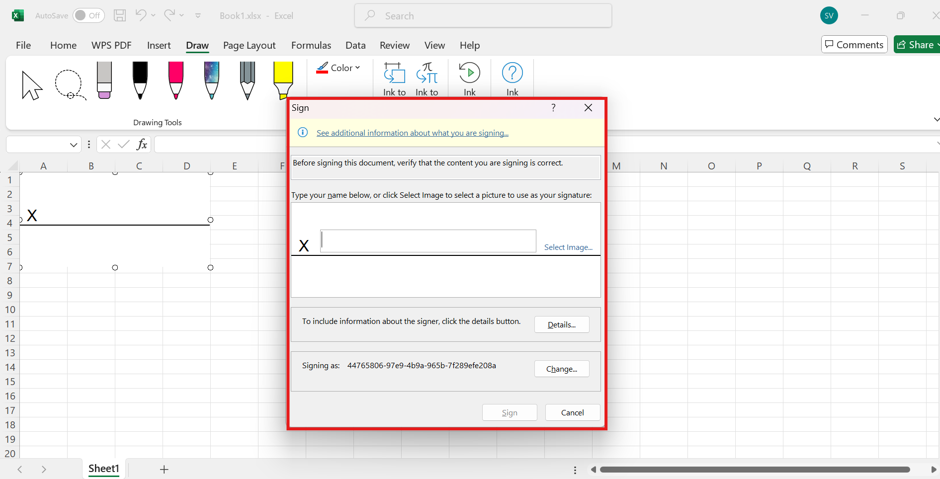Open Ink Help
This screenshot has height=479, width=940.
coord(513,73)
